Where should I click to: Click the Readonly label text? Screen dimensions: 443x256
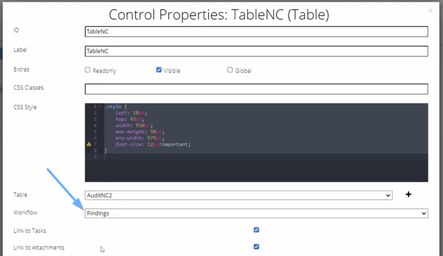point(104,71)
